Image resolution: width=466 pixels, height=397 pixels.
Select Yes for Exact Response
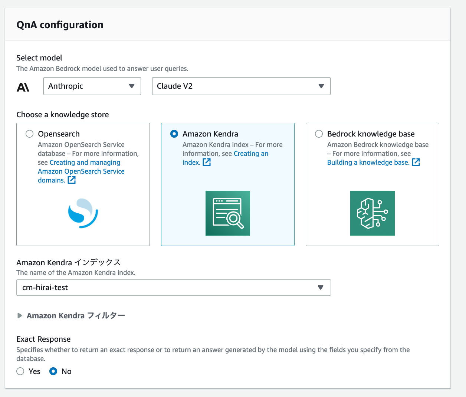coord(20,371)
